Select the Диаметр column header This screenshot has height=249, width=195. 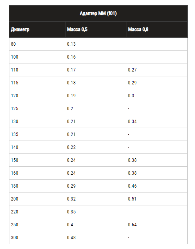pos(20,30)
